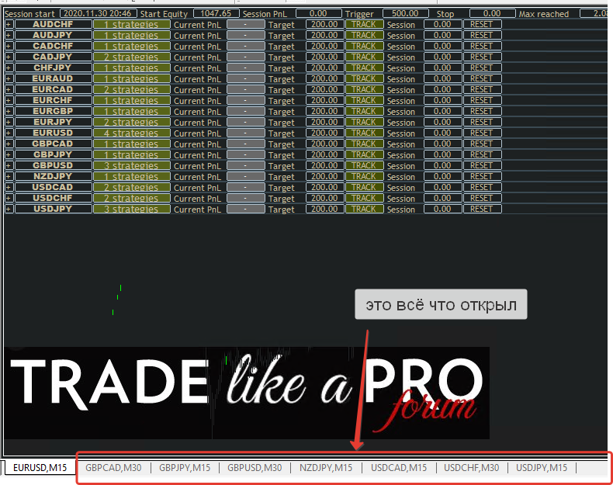Expand the GBPUSD row plus button
Screen dimensions: 613x485
click(x=9, y=166)
